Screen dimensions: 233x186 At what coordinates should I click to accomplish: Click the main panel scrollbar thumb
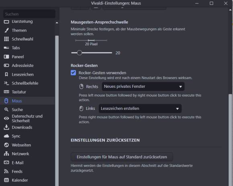[230, 139]
